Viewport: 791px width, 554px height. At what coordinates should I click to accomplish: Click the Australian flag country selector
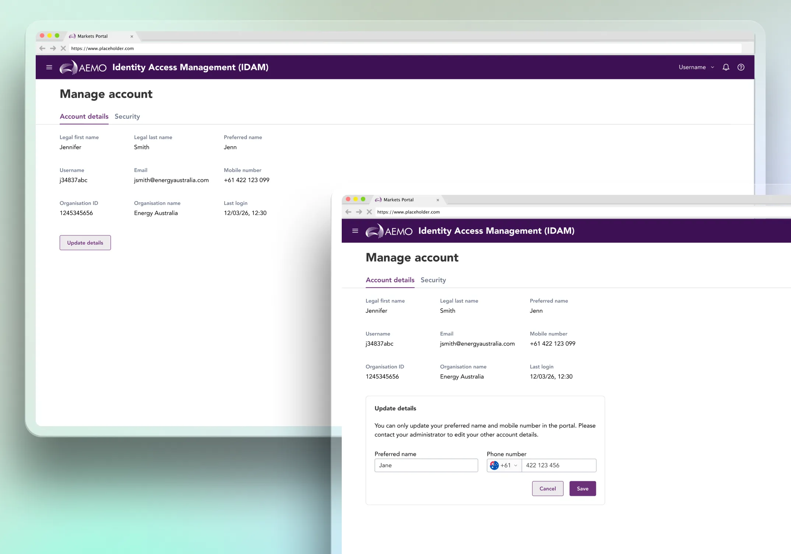(x=495, y=466)
